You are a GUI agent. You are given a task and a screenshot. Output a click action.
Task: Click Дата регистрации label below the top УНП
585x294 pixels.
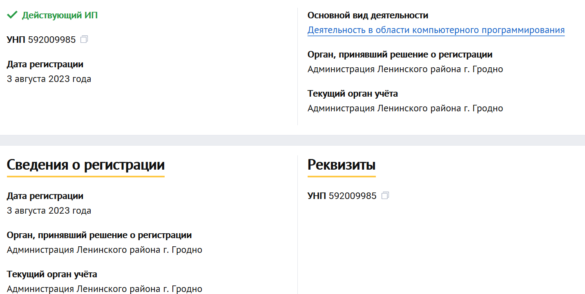(45, 64)
